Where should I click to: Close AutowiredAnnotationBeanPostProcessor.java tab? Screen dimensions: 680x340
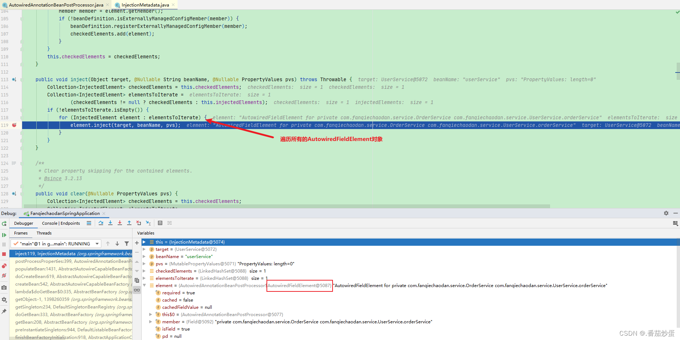click(x=107, y=5)
